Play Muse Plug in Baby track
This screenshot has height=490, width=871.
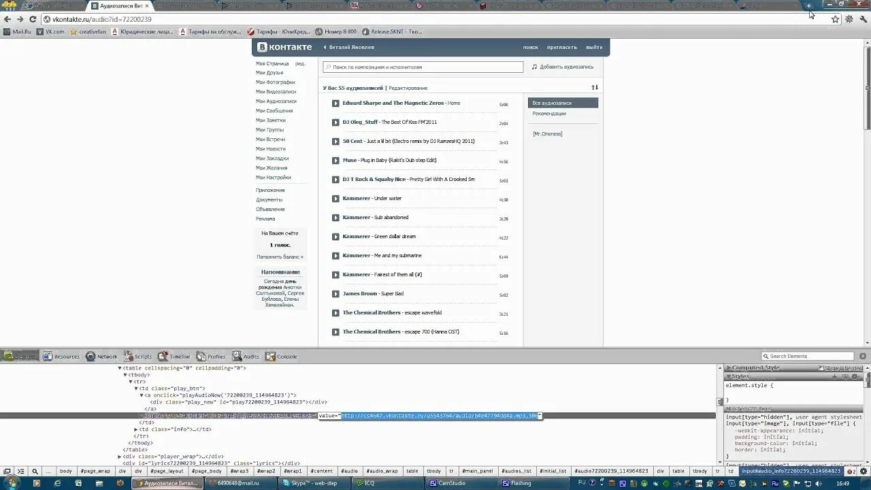[x=335, y=161]
